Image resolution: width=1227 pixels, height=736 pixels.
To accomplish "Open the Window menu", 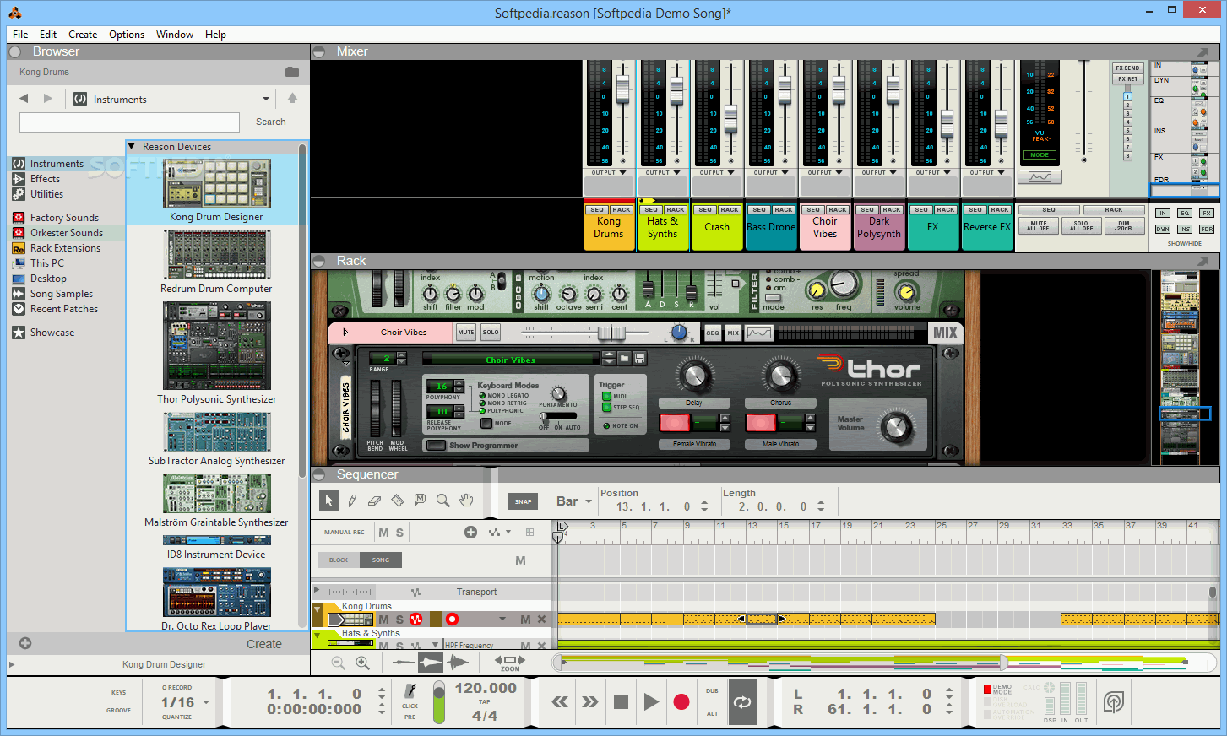I will click(175, 35).
